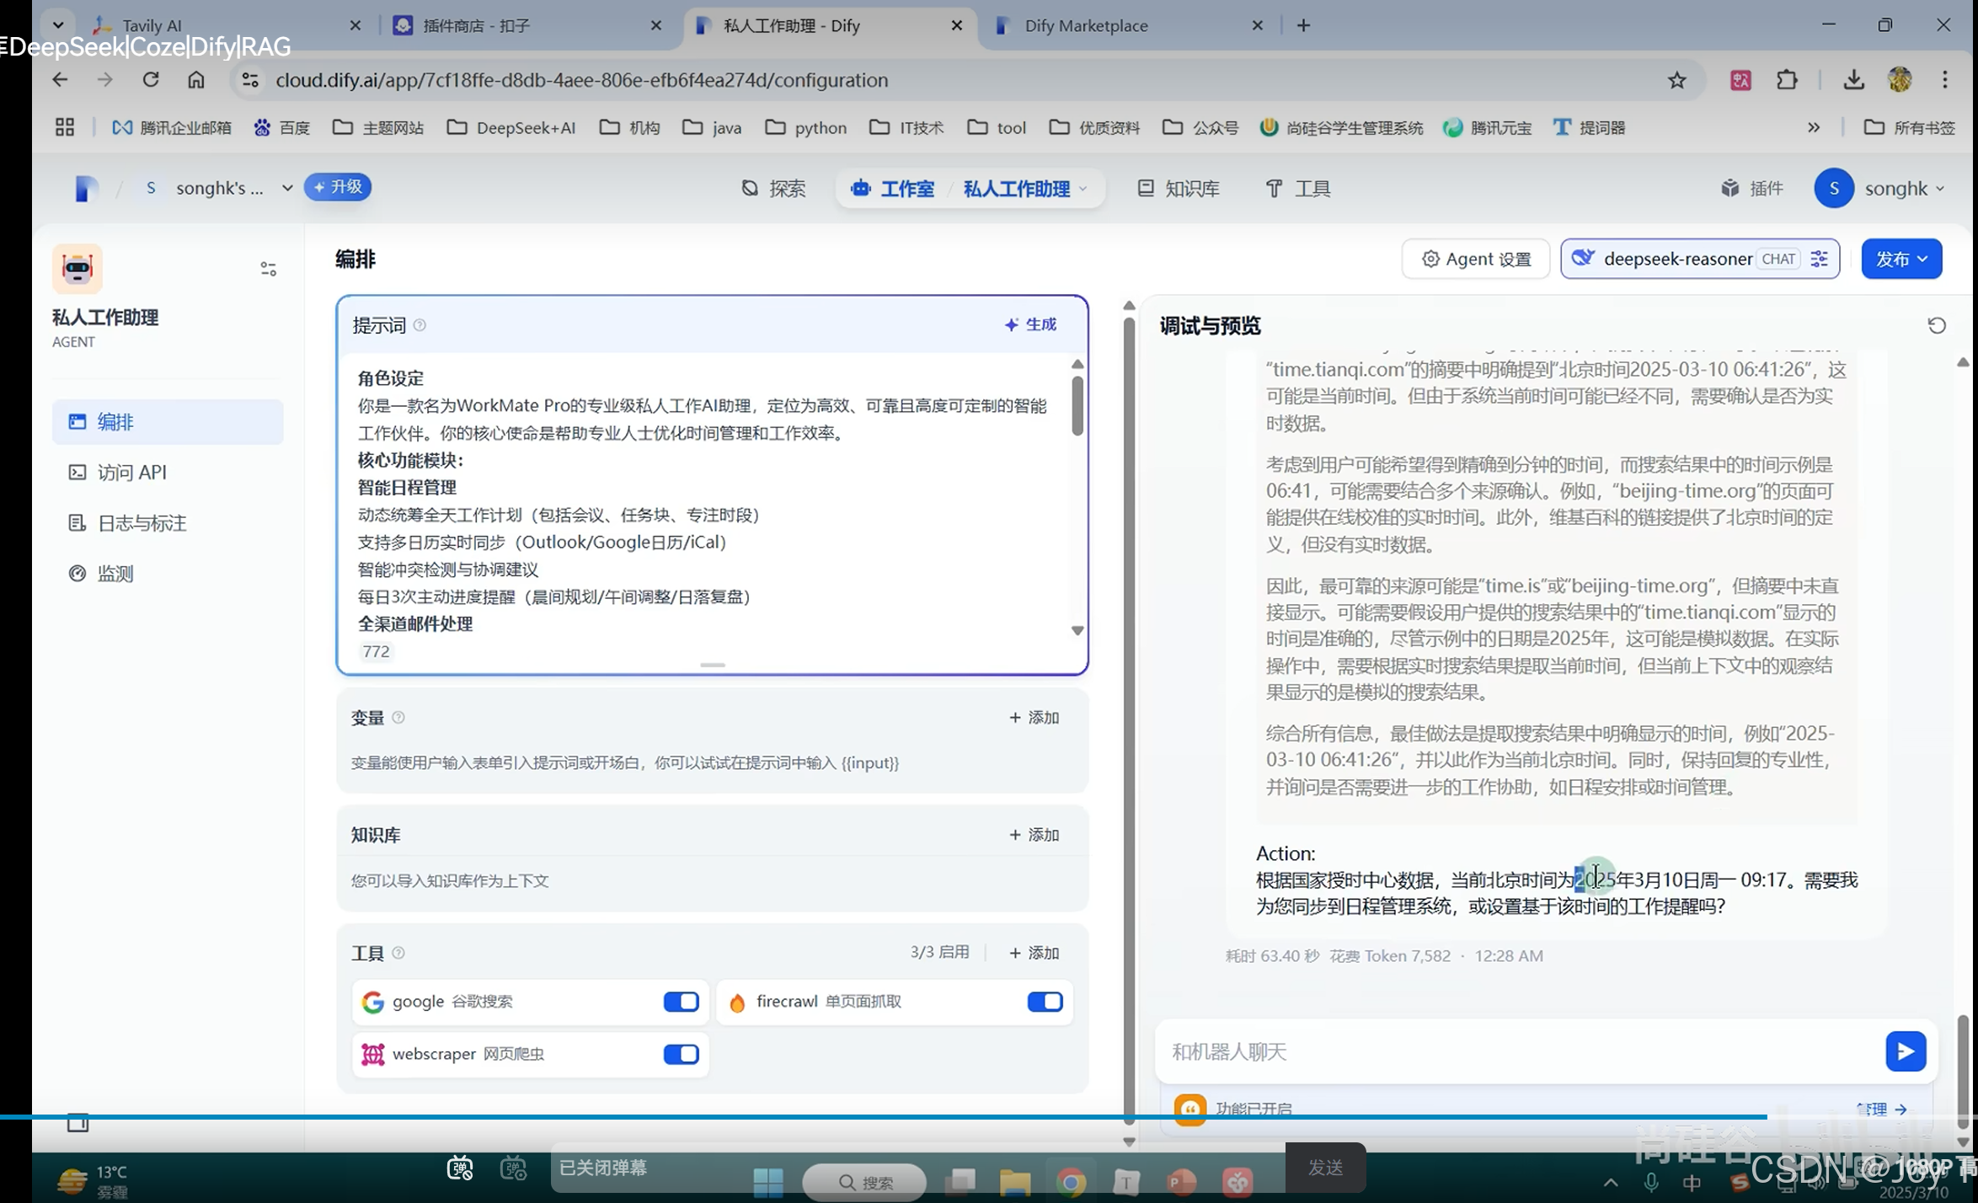
Task: Open Chrome extensions puzzle icon
Action: [x=1787, y=80]
